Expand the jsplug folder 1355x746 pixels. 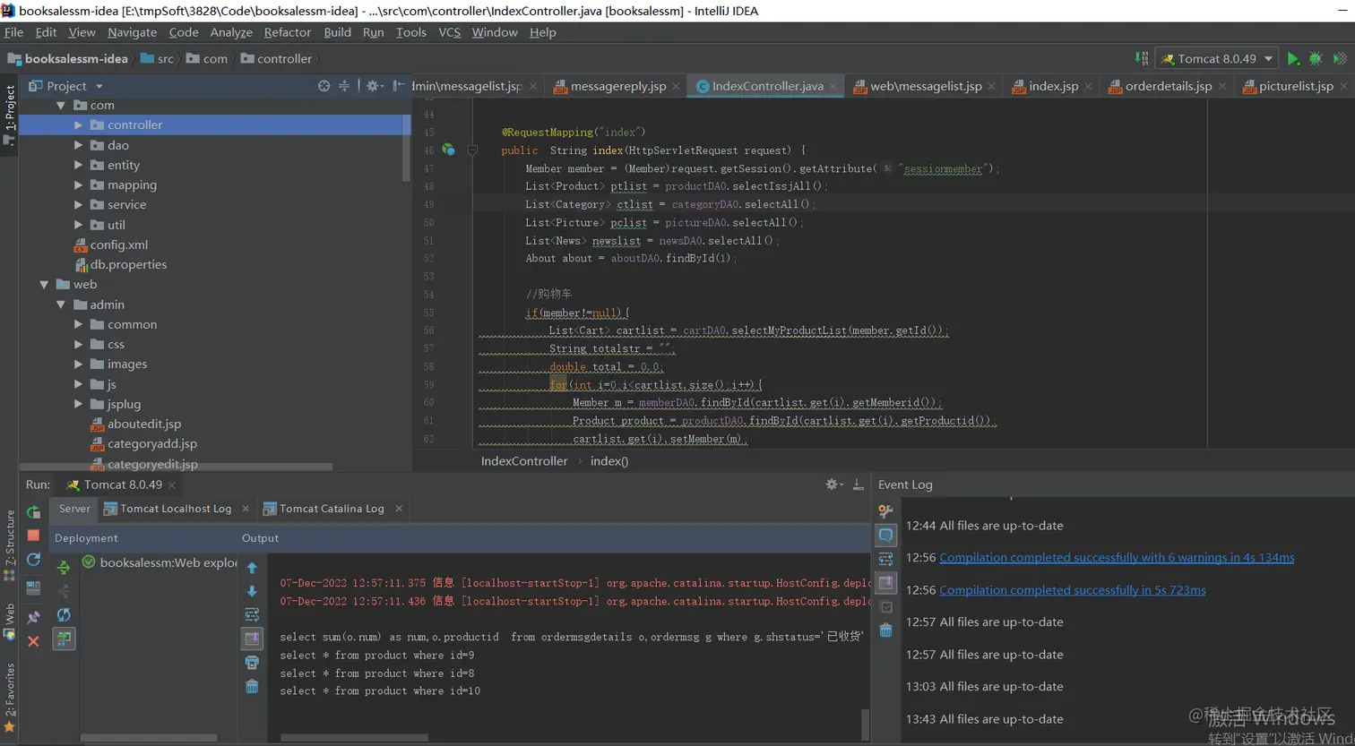[79, 404]
